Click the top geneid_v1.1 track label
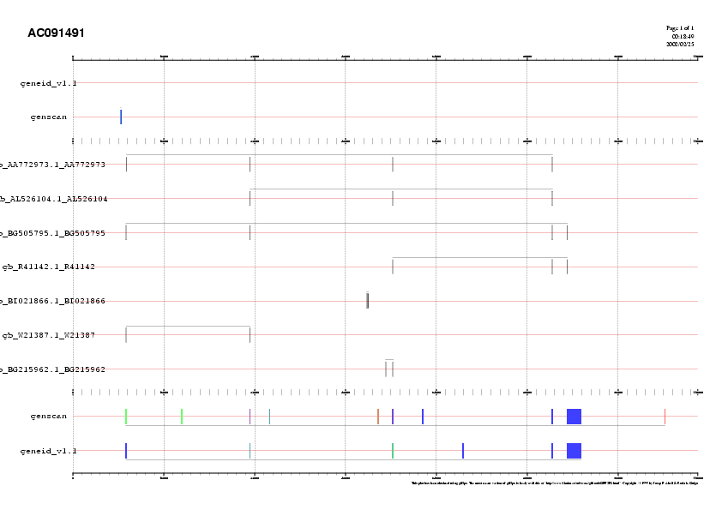The image size is (722, 510). pos(49,83)
